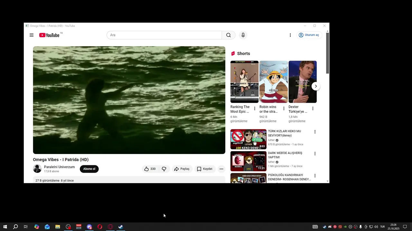412x231 pixels.
Task: Open the Copilot icon on the taskbar
Action: tap(37, 227)
